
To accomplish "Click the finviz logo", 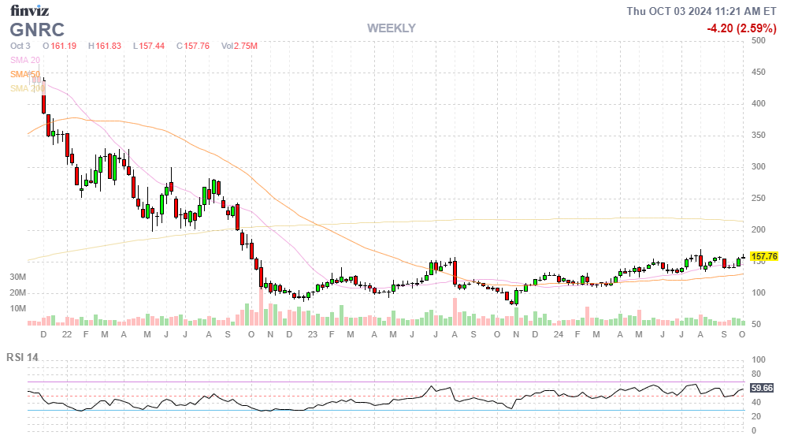I will pyautogui.click(x=31, y=11).
